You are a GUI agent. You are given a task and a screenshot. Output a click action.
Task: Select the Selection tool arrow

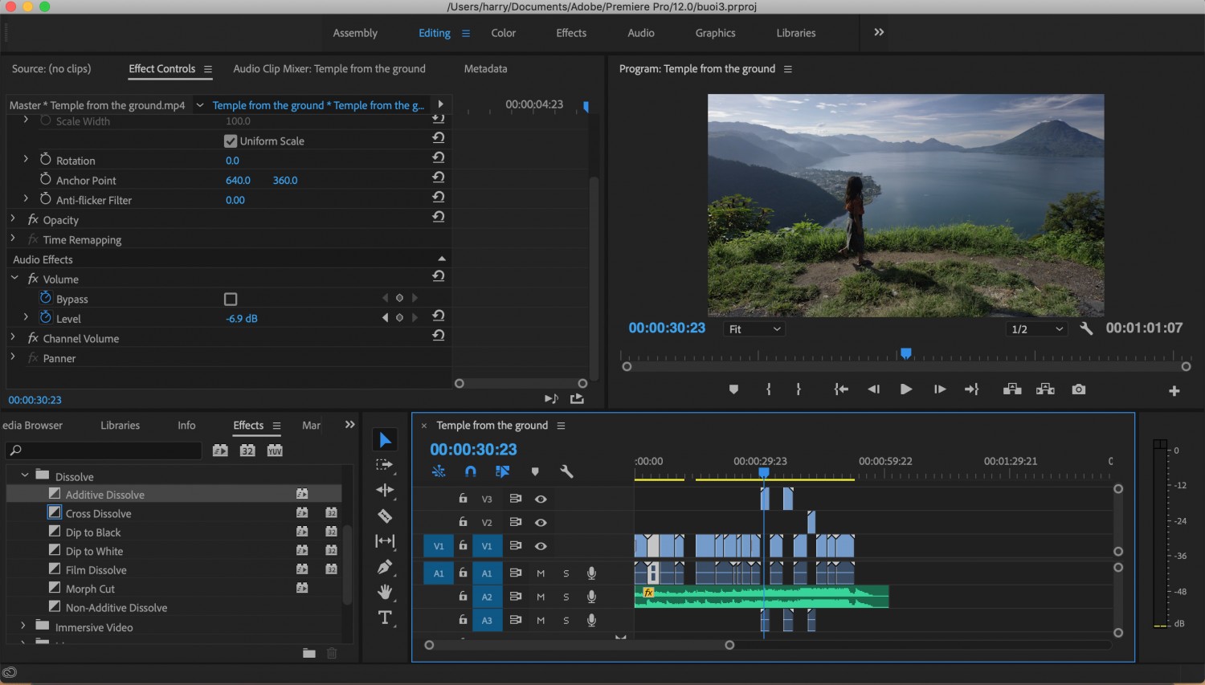coord(385,439)
